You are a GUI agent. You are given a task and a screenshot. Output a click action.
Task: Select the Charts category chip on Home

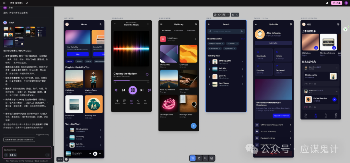[88, 61]
